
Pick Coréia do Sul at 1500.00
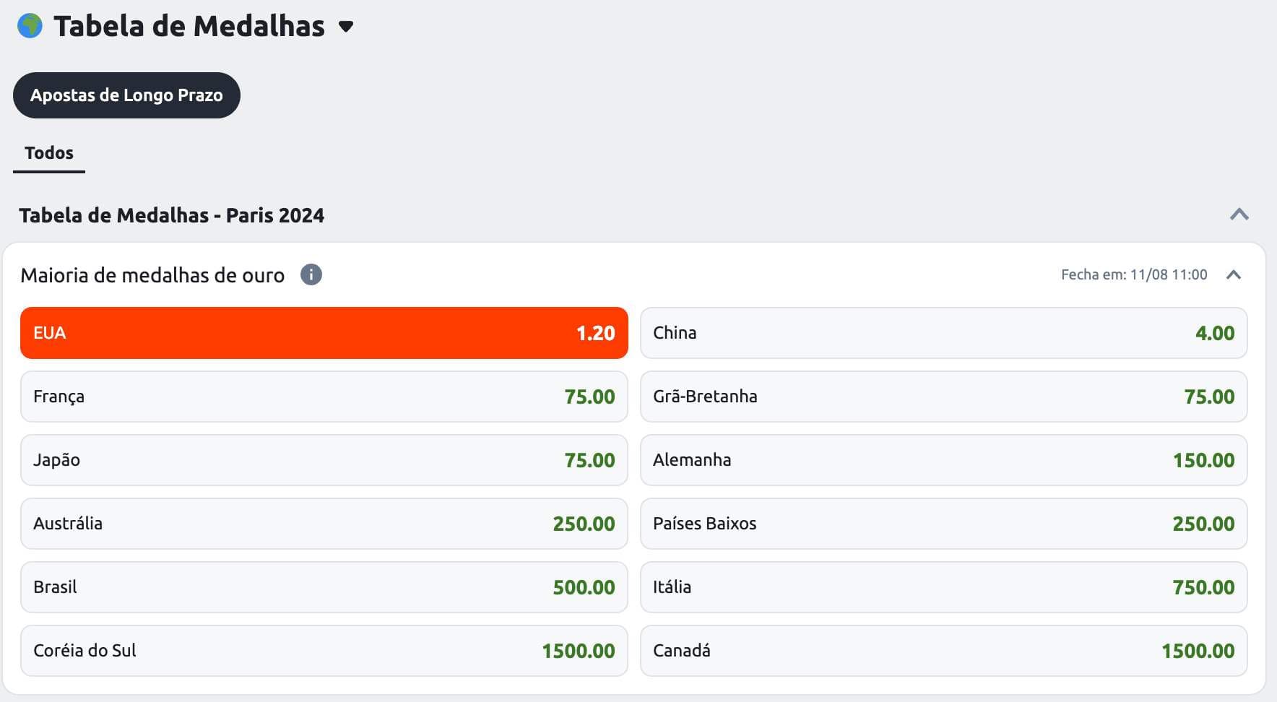pyautogui.click(x=324, y=651)
